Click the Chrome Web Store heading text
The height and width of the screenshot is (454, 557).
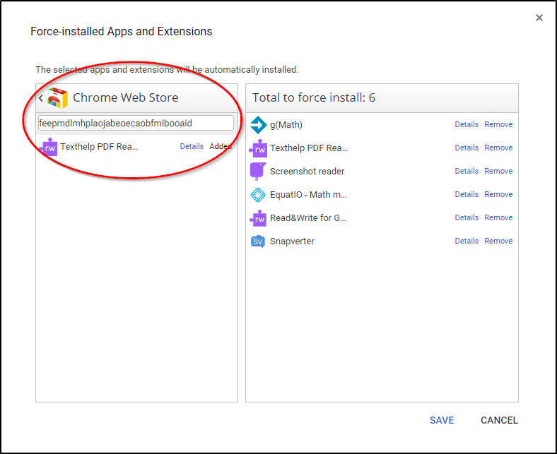coord(125,97)
